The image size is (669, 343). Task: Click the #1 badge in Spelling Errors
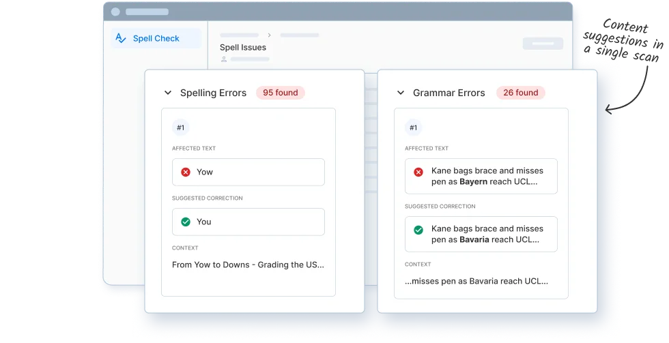(x=180, y=128)
